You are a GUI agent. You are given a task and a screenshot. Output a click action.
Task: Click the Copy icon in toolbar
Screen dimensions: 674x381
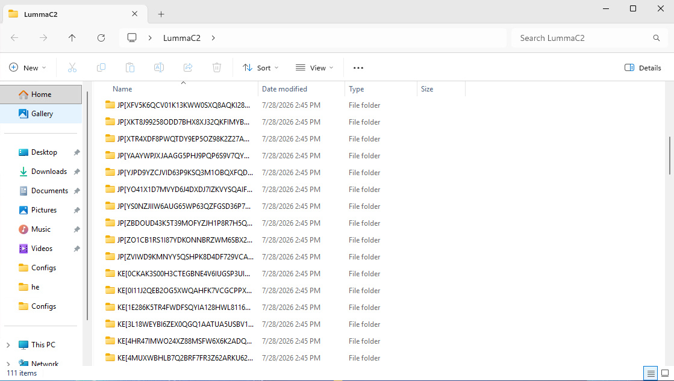point(101,67)
